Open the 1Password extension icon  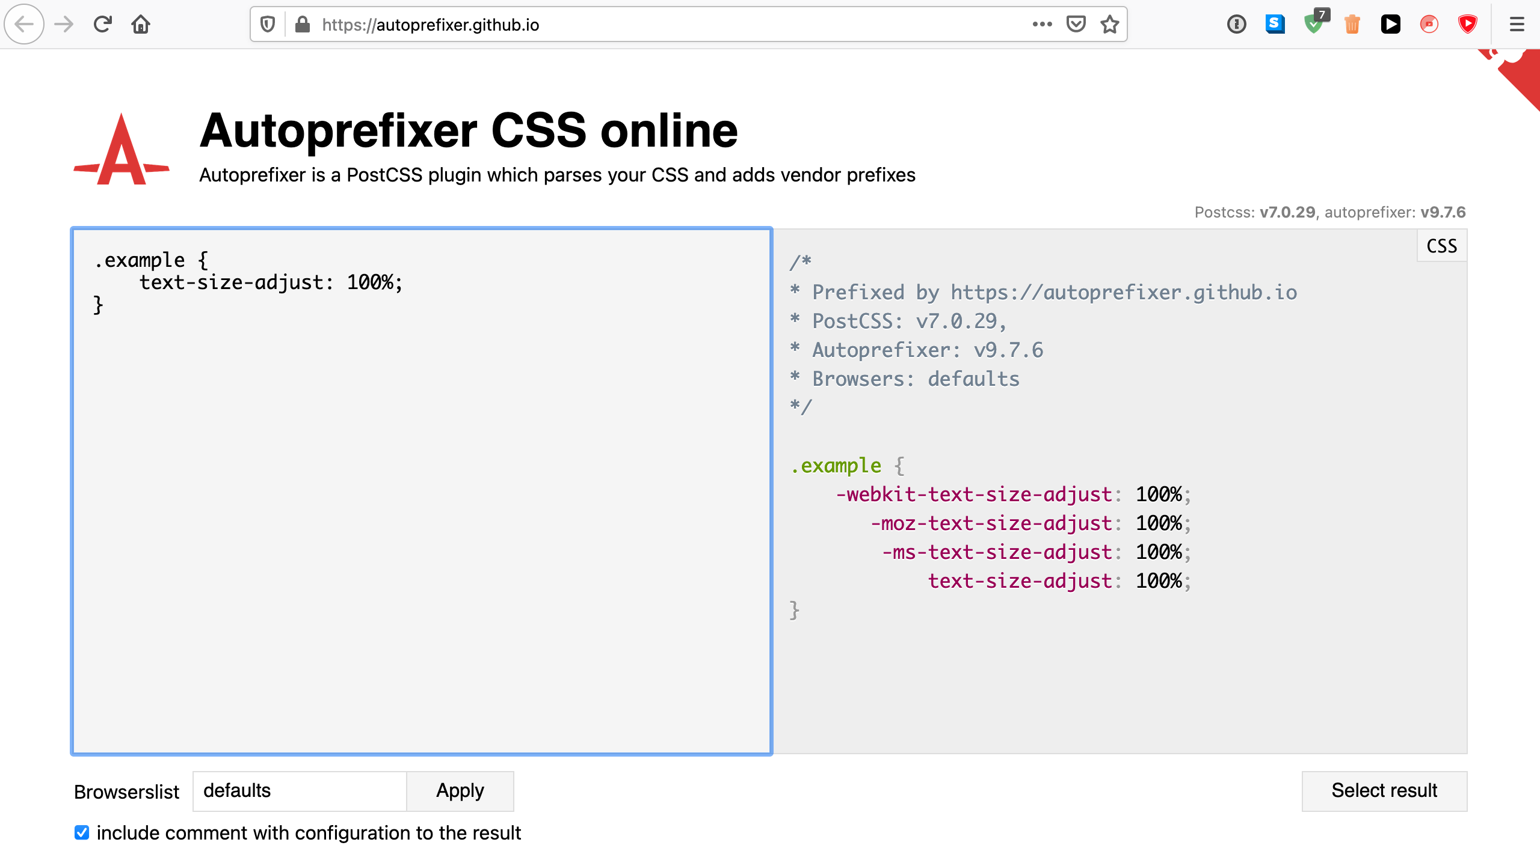[x=1236, y=24]
